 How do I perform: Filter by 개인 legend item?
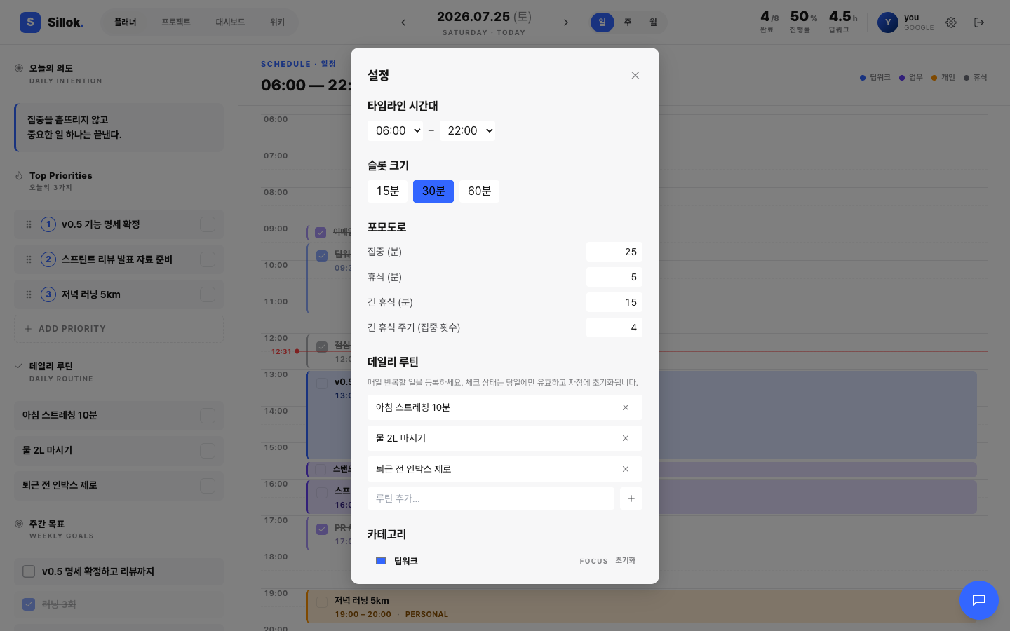click(x=943, y=77)
